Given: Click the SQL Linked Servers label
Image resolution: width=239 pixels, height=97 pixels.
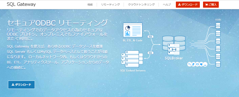Looking at the screenshot, I should tap(133, 71).
